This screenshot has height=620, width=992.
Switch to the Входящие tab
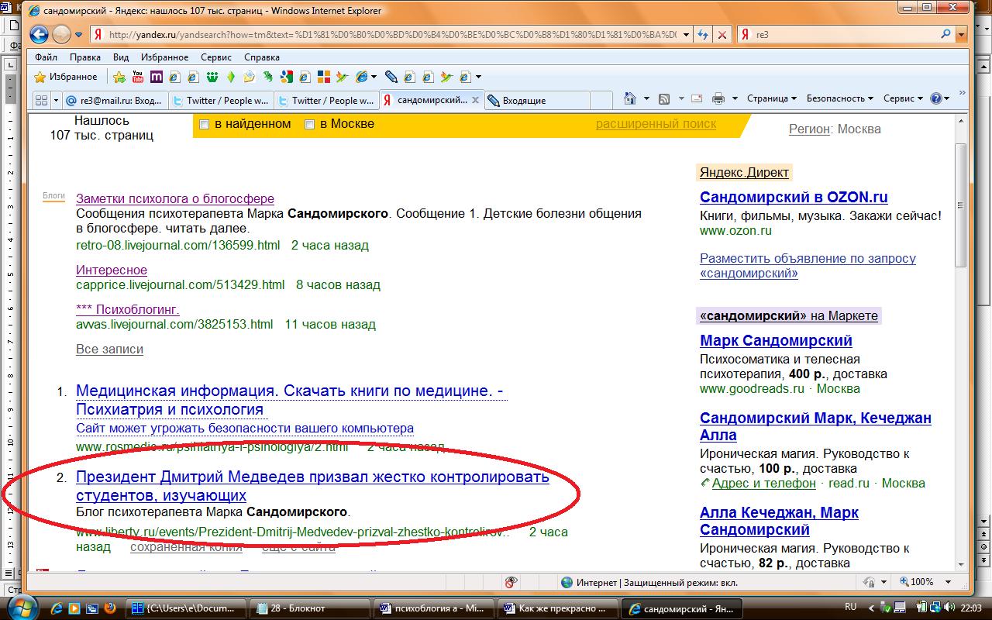[537, 100]
